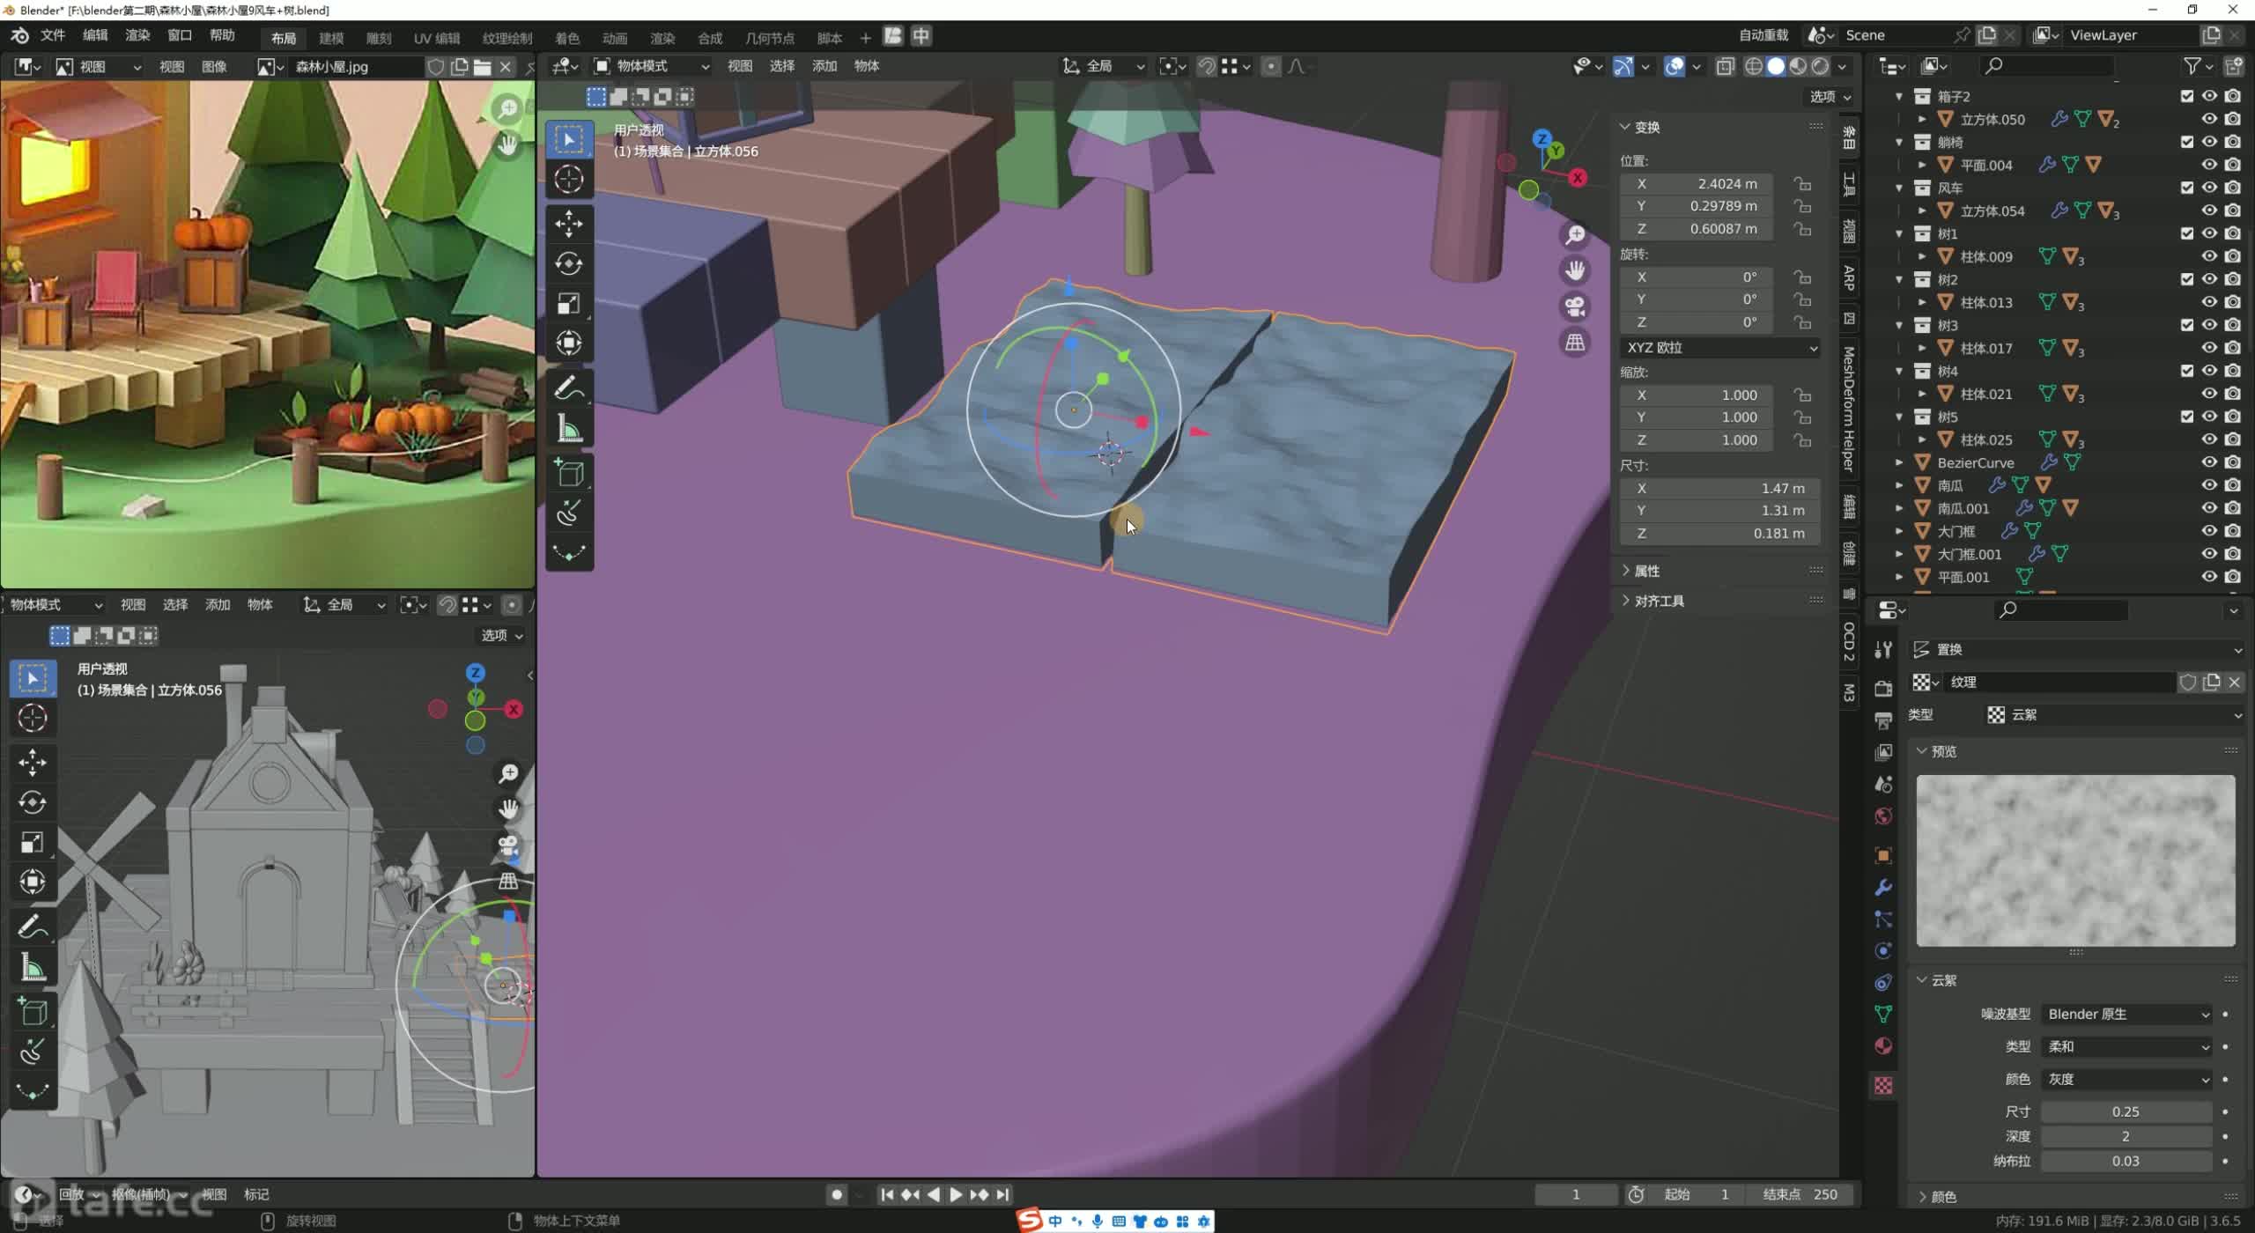Toggle snapping magnet in main viewport header
Viewport: 2255px width, 1233px height.
pyautogui.click(x=1208, y=66)
